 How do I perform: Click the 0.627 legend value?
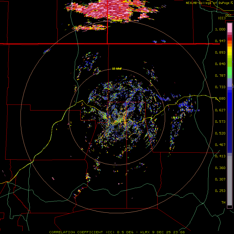coord(220,110)
